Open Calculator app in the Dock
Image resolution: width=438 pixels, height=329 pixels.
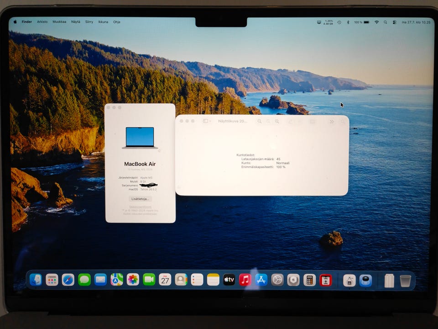[309, 280]
